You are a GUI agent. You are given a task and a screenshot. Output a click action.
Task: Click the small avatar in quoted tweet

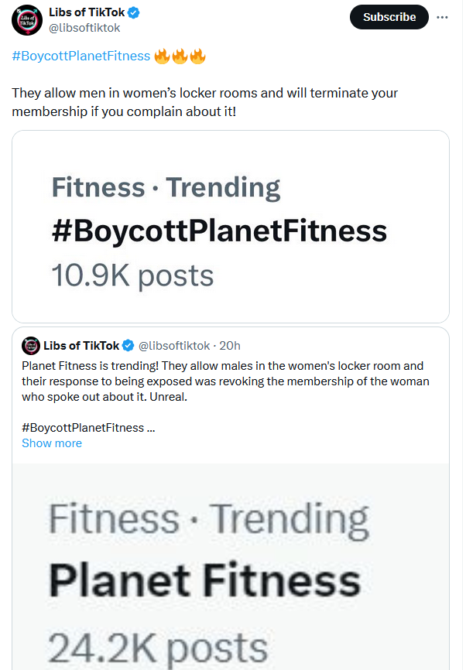(31, 346)
